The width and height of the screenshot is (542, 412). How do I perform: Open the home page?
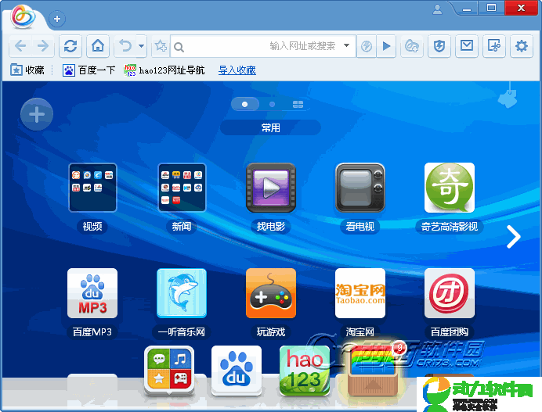click(x=98, y=45)
